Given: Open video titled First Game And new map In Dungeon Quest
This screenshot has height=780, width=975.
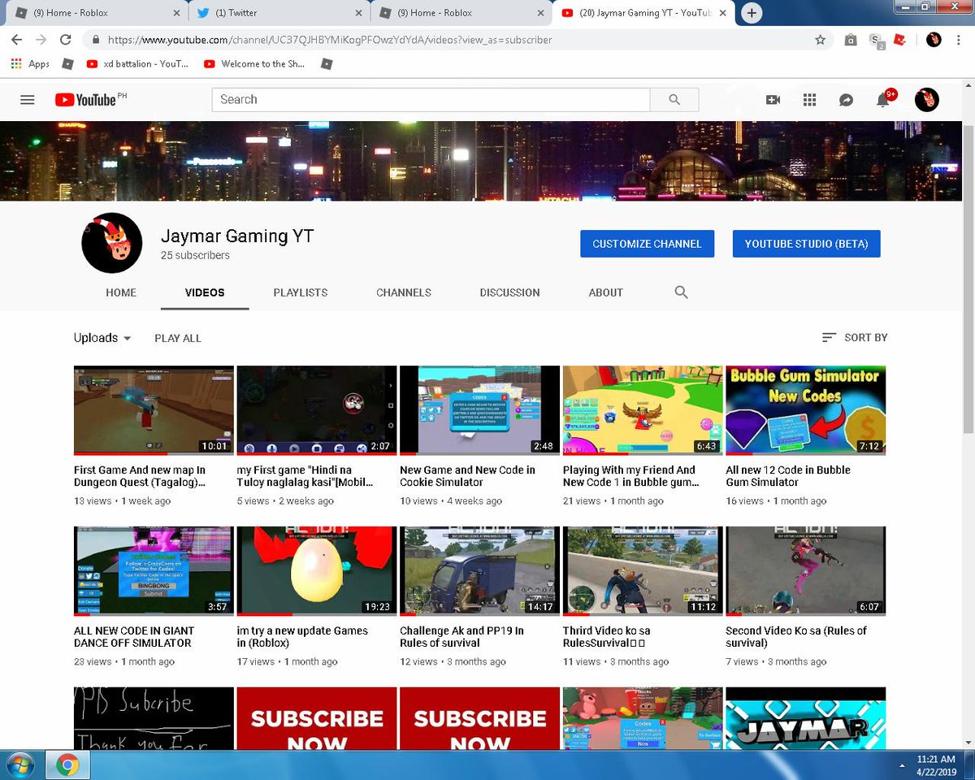Looking at the screenshot, I should (140, 476).
